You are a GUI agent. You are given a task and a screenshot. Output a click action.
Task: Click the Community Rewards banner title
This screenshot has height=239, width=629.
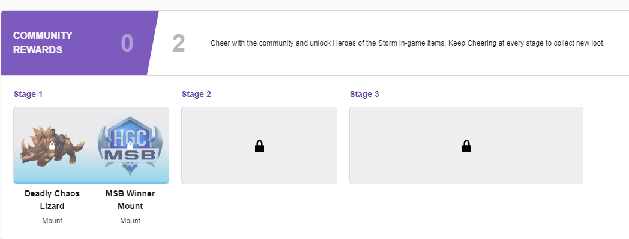(43, 43)
